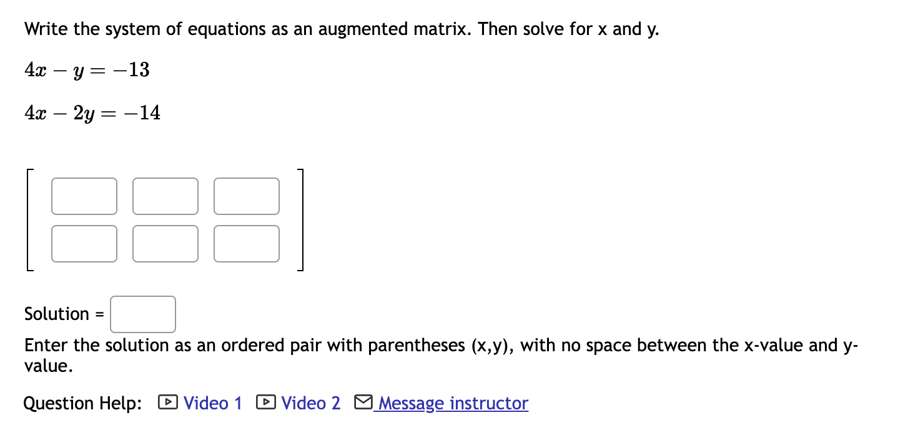Click the bottom-middle matrix entry box
The image size is (903, 425).
[x=165, y=244]
